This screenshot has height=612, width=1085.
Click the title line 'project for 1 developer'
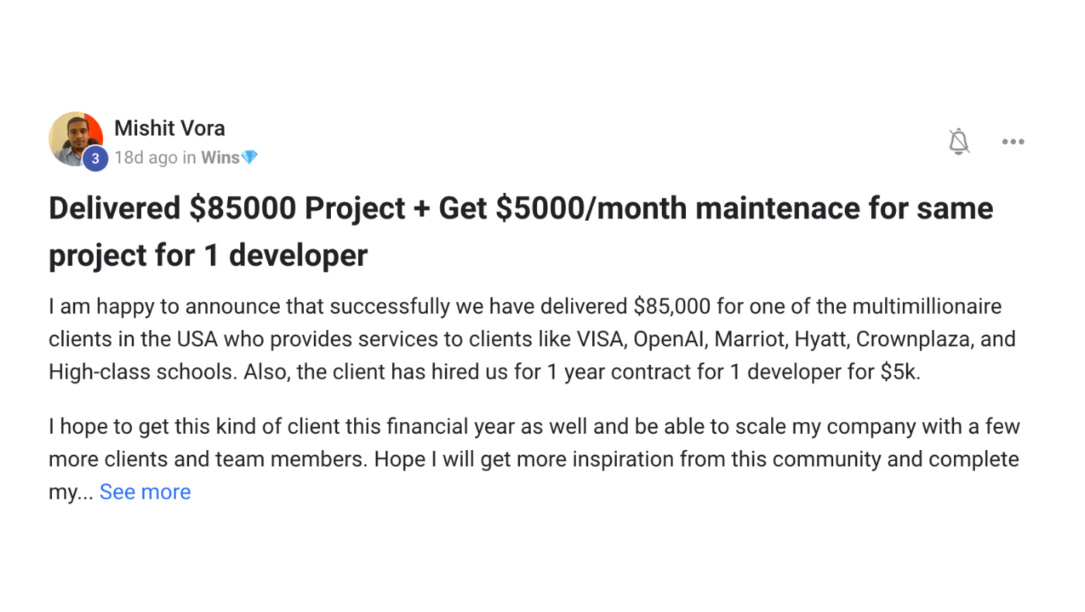pyautogui.click(x=208, y=256)
